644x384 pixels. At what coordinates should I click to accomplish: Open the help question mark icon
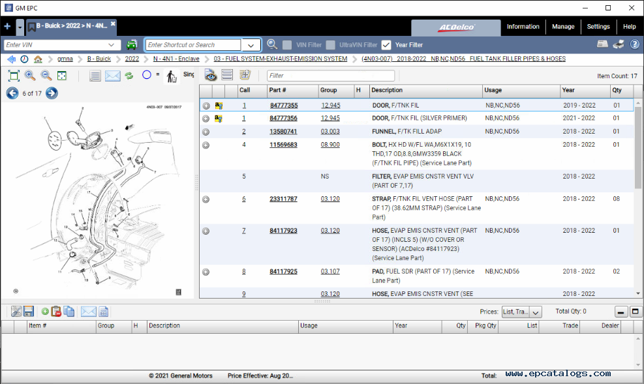pyautogui.click(x=634, y=44)
